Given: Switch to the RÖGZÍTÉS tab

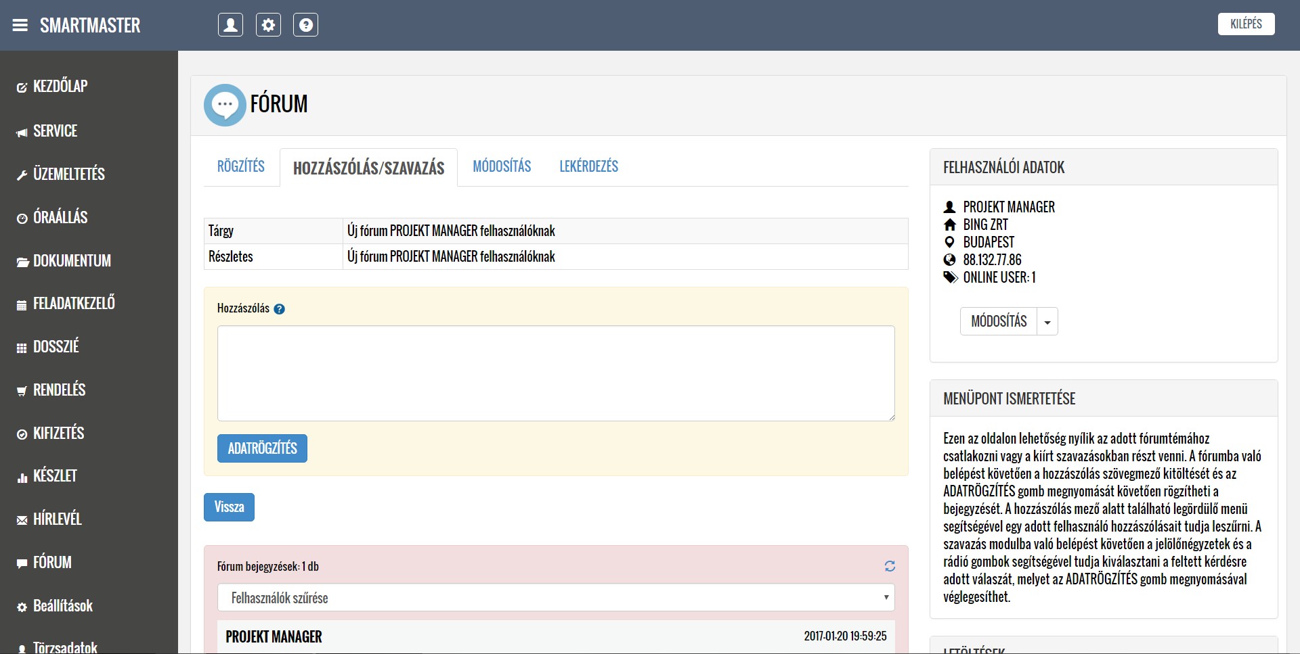Looking at the screenshot, I should pos(240,166).
